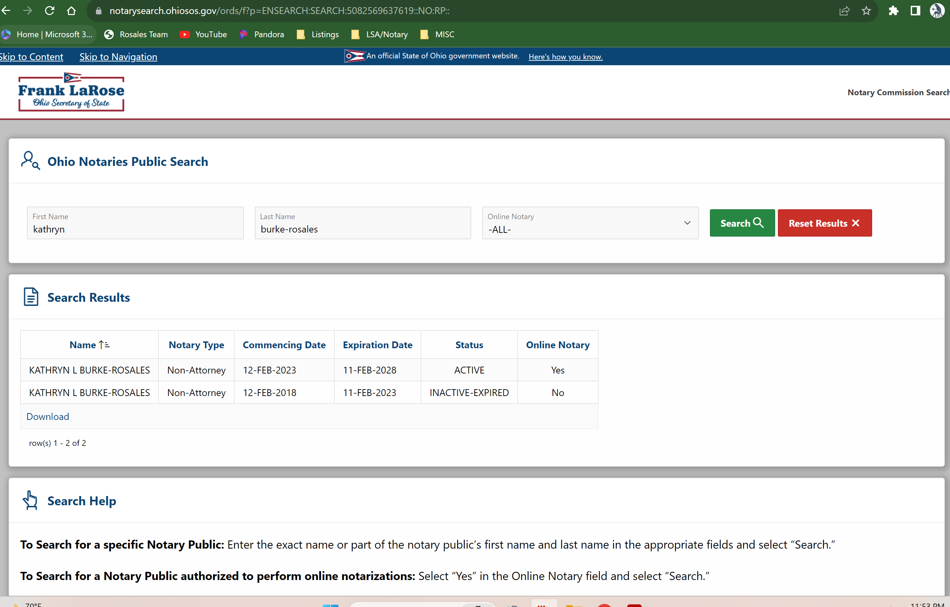
Task: Click the Frank LaRose Secretary of State logo
Action: [71, 92]
